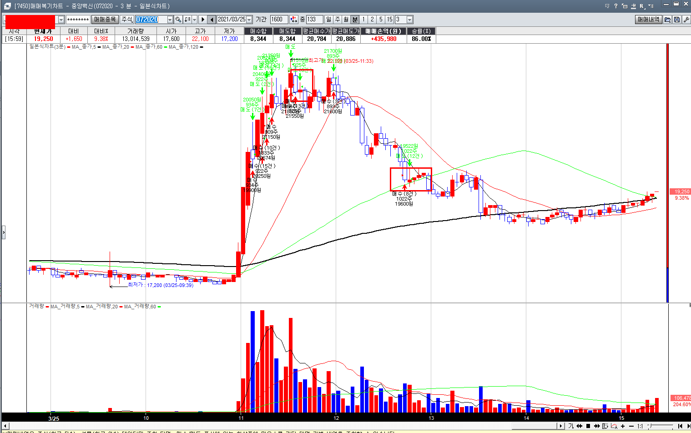Click the 거래량 value 13,014,539
Image resolution: width=691 pixels, height=433 pixels.
point(136,39)
